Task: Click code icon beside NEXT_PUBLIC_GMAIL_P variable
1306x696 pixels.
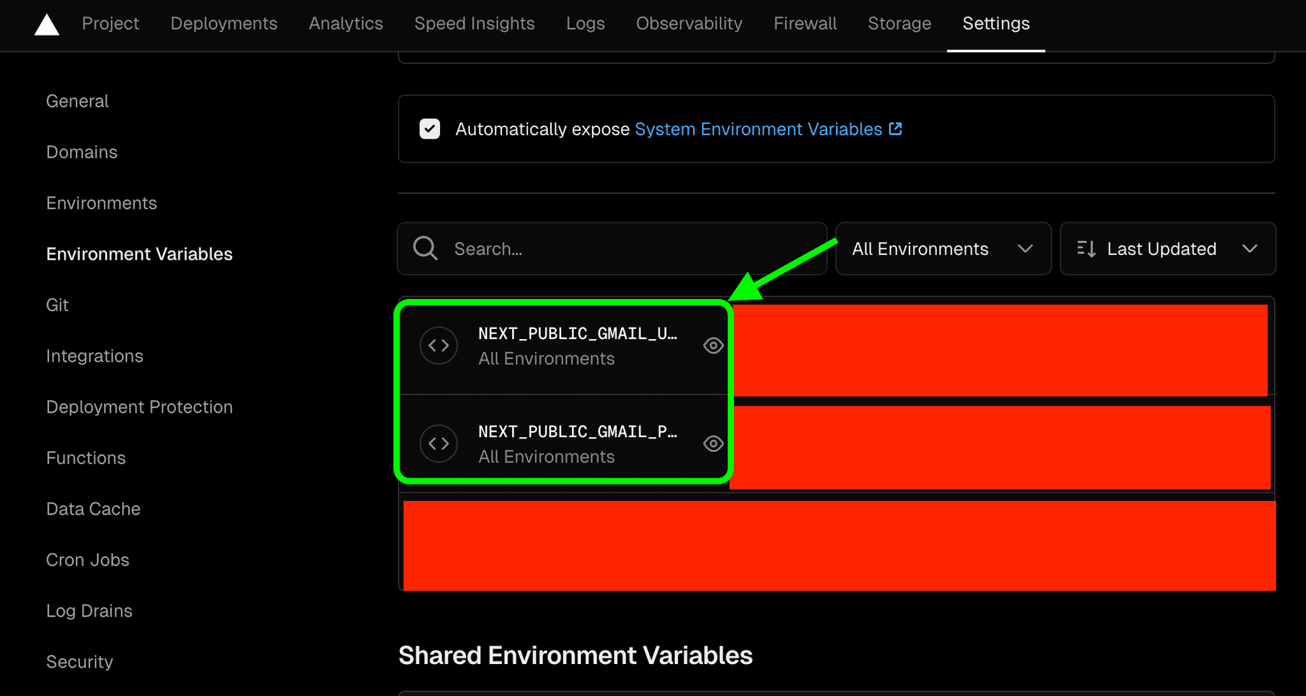Action: point(439,444)
